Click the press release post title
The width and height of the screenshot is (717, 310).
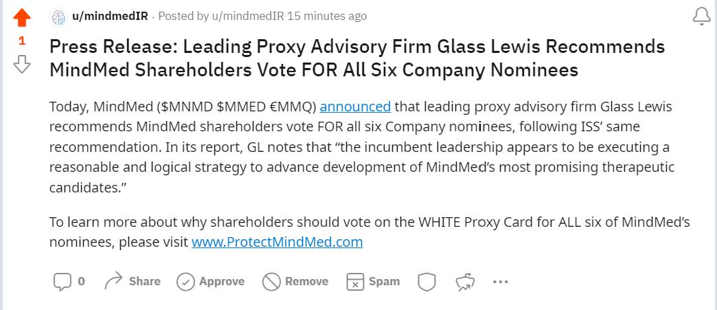coord(356,58)
